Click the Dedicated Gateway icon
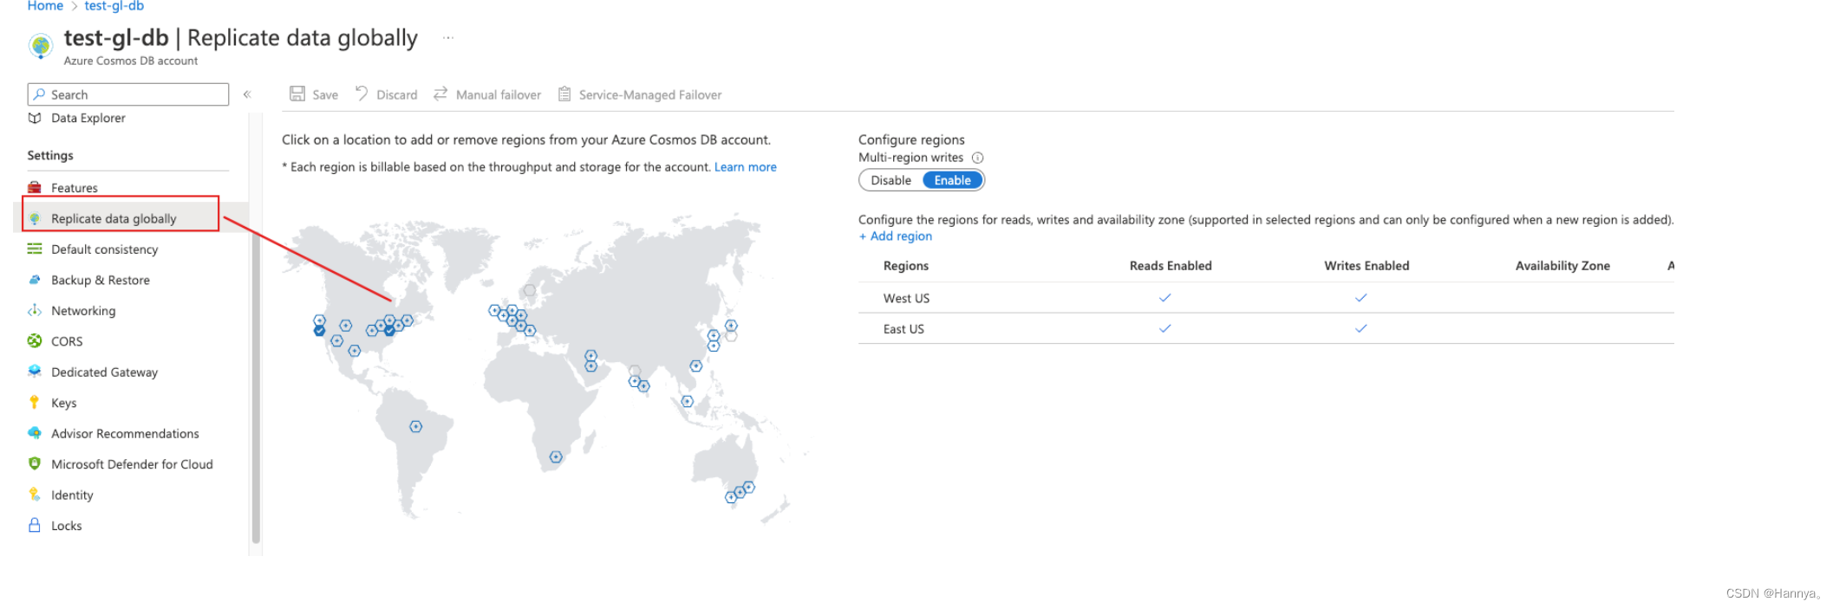 pyautogui.click(x=35, y=372)
